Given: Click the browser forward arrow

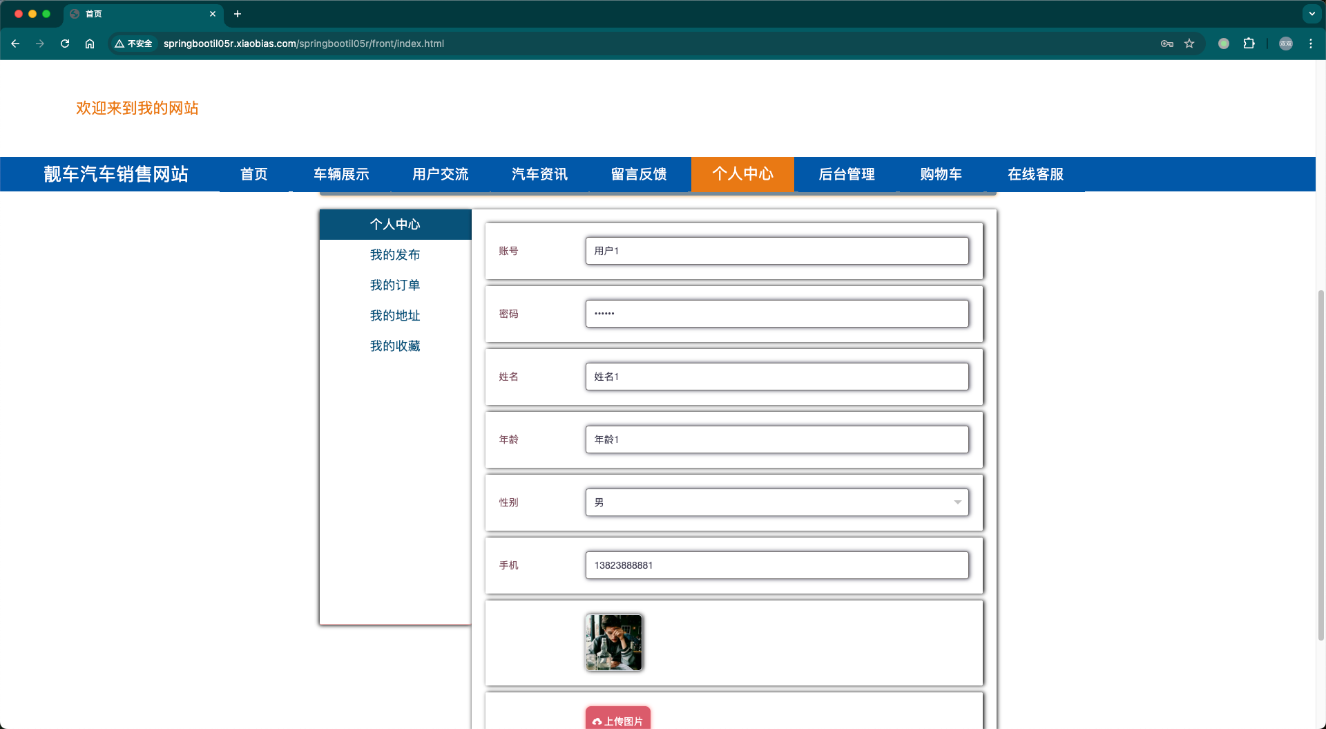Looking at the screenshot, I should pos(40,44).
